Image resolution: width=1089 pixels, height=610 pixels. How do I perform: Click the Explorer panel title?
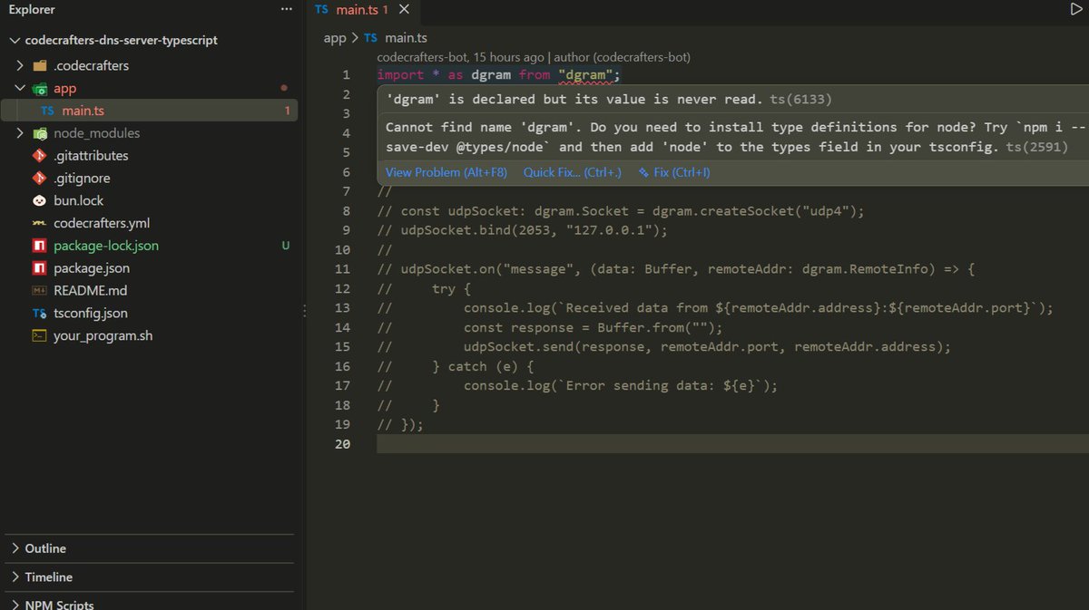coord(32,10)
